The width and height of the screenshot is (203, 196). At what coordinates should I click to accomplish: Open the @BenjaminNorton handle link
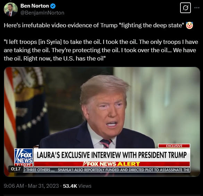point(42,13)
